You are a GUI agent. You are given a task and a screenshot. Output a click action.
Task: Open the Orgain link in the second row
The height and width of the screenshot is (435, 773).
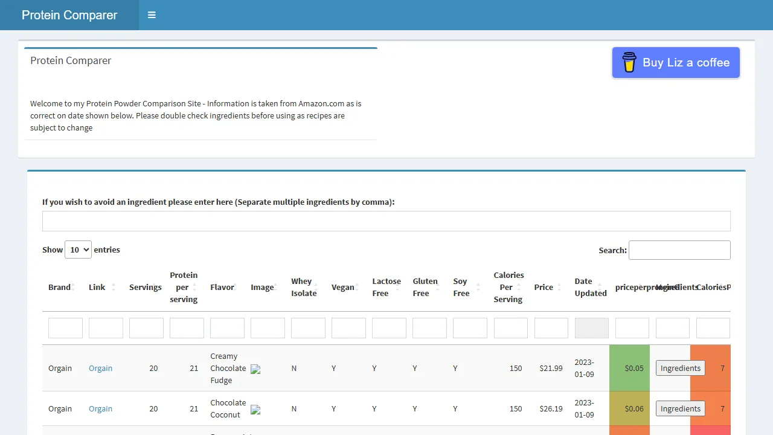pos(100,408)
